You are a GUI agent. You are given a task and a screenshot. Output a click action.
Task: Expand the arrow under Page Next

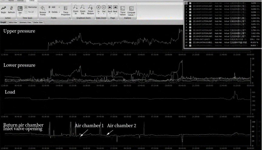pos(115,14)
